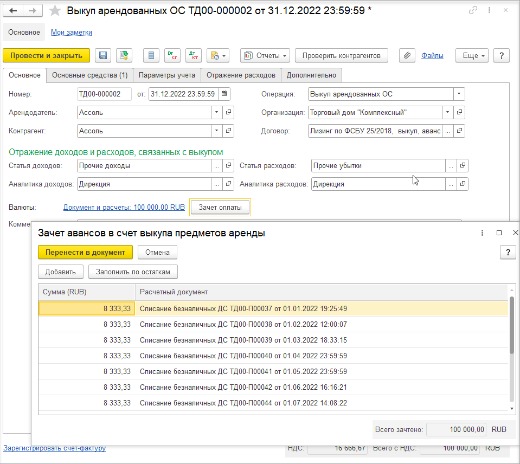Click the copy link chain icon
520x464 pixels.
coord(473,10)
